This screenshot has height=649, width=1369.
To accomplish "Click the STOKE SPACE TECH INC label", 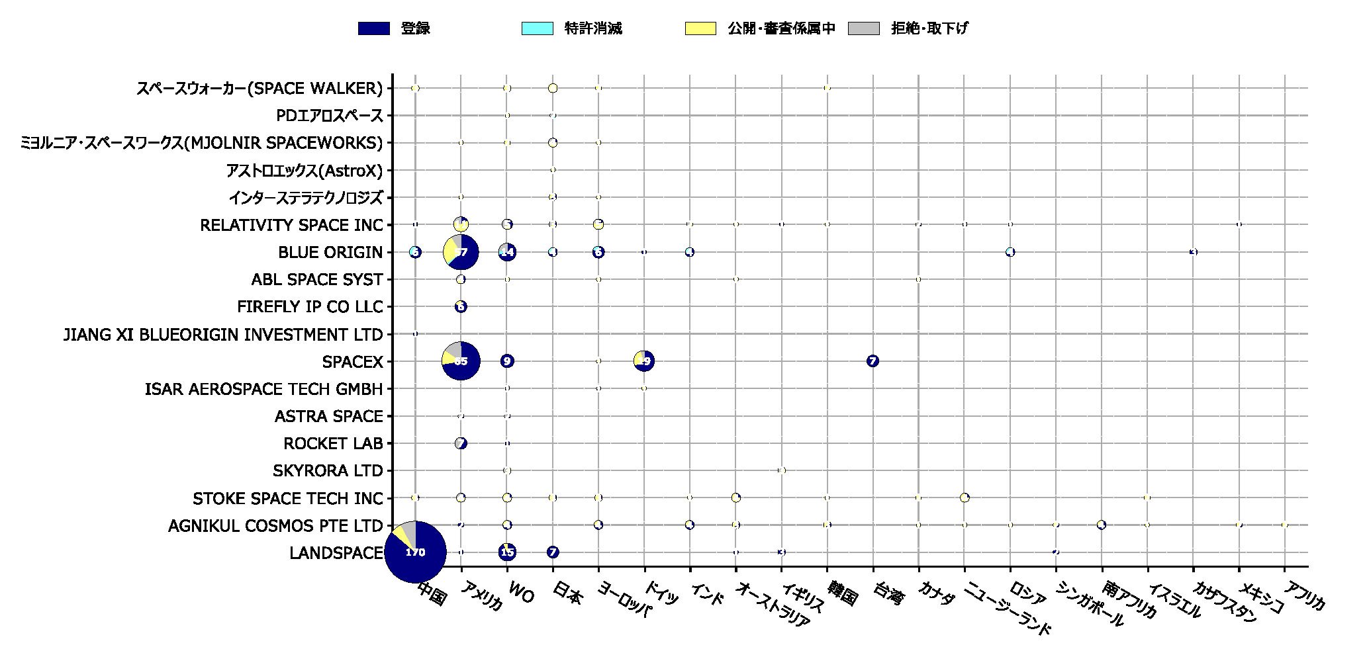I will (288, 498).
